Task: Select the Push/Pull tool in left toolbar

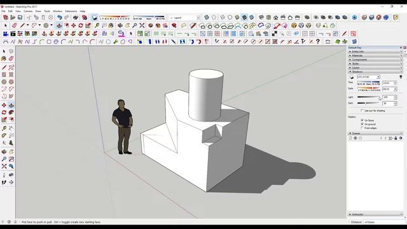Action: click(11, 105)
